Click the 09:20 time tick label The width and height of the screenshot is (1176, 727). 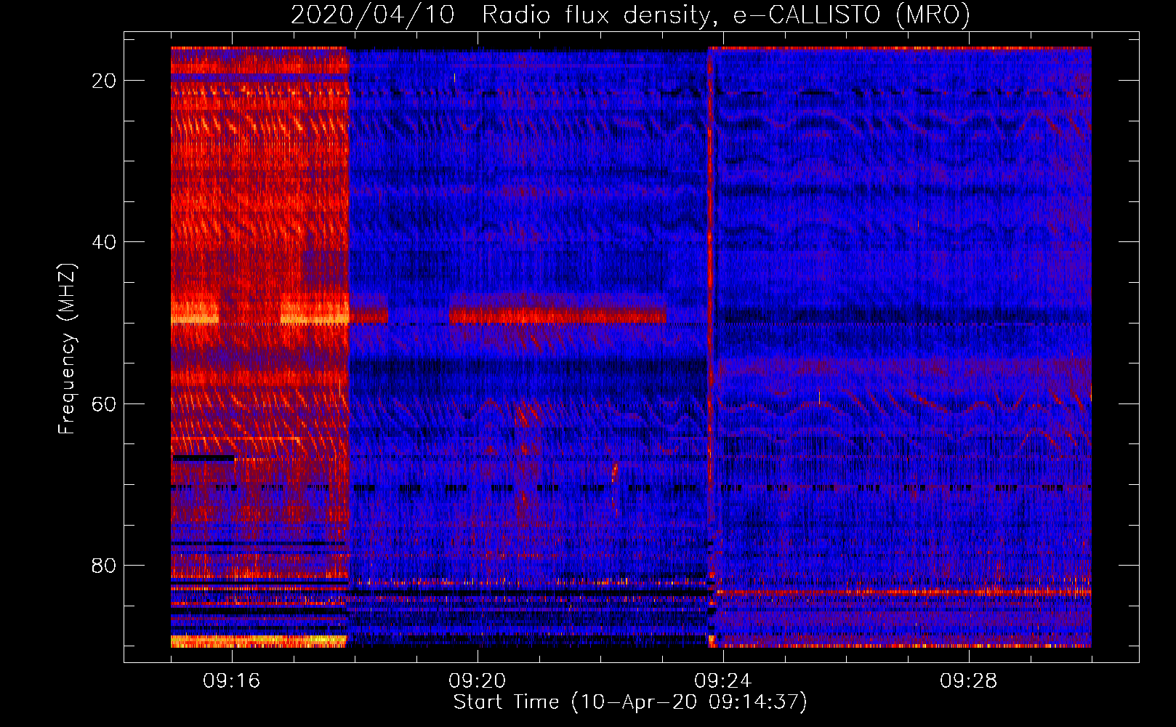478,681
